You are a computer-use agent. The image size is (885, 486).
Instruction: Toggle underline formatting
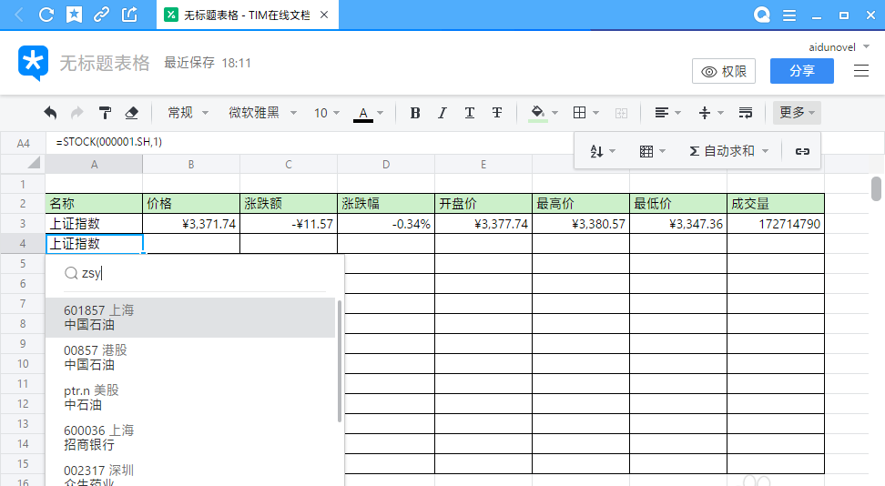(469, 113)
